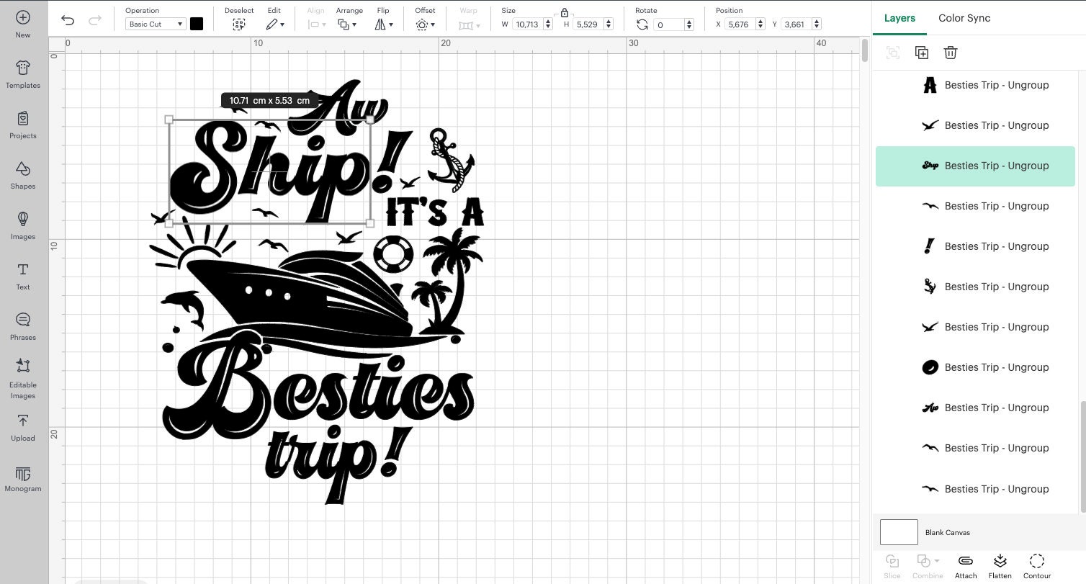Toggle the Size lock aspect ratio
Viewport: 1086px width, 584px height.
click(x=564, y=12)
